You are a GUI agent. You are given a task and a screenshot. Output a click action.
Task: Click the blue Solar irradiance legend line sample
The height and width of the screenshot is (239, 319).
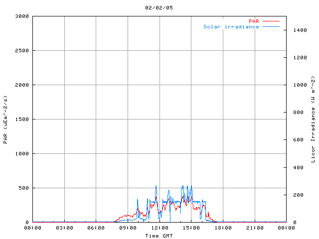pos(271,26)
